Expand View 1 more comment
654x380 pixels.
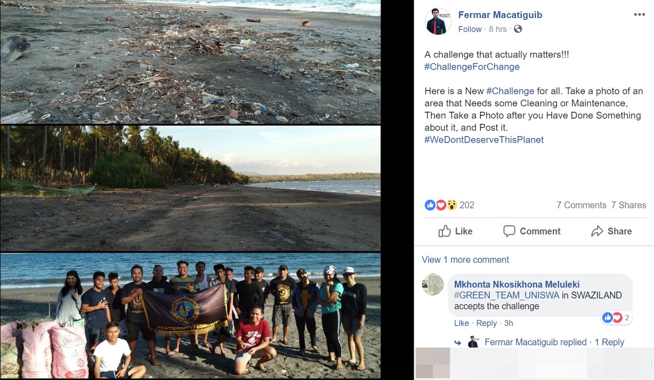click(x=465, y=260)
